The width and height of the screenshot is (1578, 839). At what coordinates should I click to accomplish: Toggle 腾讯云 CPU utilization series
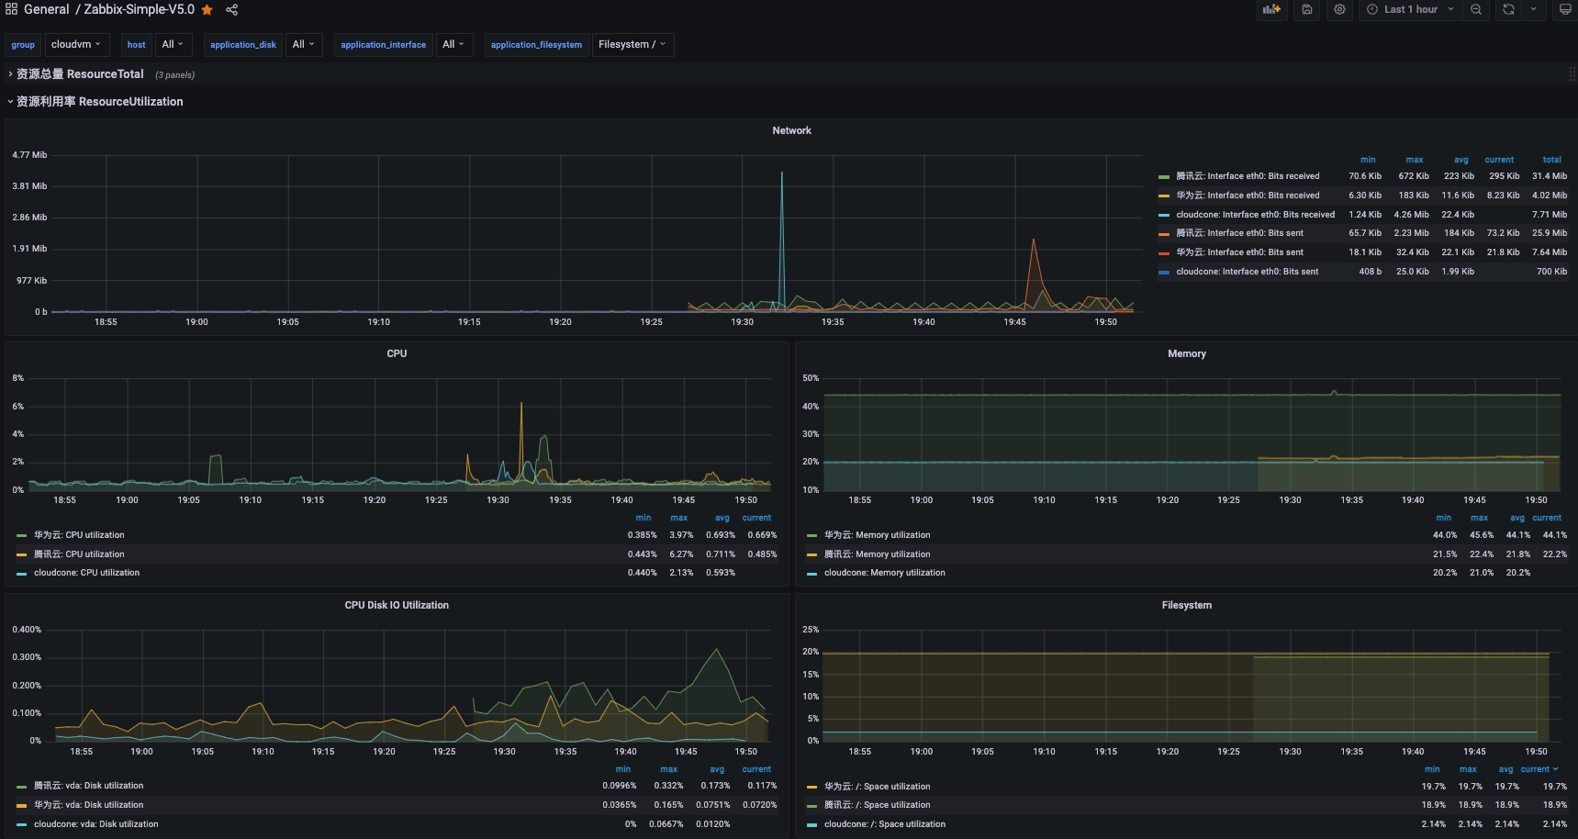point(79,554)
